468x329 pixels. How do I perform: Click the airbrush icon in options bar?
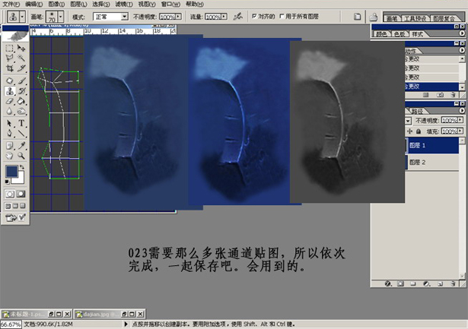pyautogui.click(x=238, y=15)
